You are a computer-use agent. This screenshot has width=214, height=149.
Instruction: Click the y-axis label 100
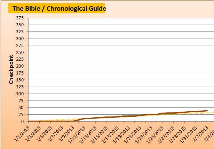point(20,94)
